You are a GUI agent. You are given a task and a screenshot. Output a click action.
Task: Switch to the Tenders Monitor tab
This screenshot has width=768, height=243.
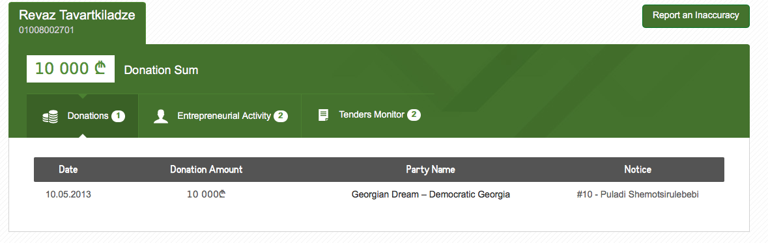tap(368, 116)
